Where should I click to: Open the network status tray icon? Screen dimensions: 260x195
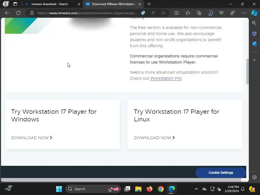212,189
